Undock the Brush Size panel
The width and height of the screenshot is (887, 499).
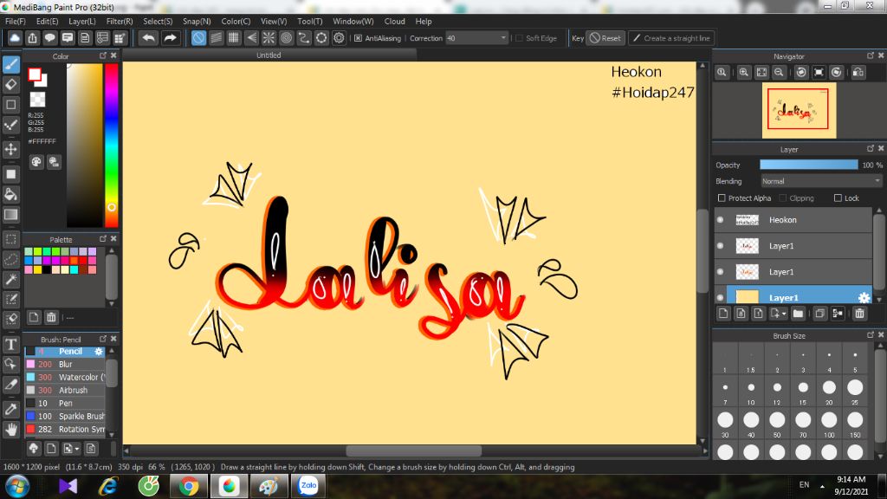pyautogui.click(x=870, y=335)
